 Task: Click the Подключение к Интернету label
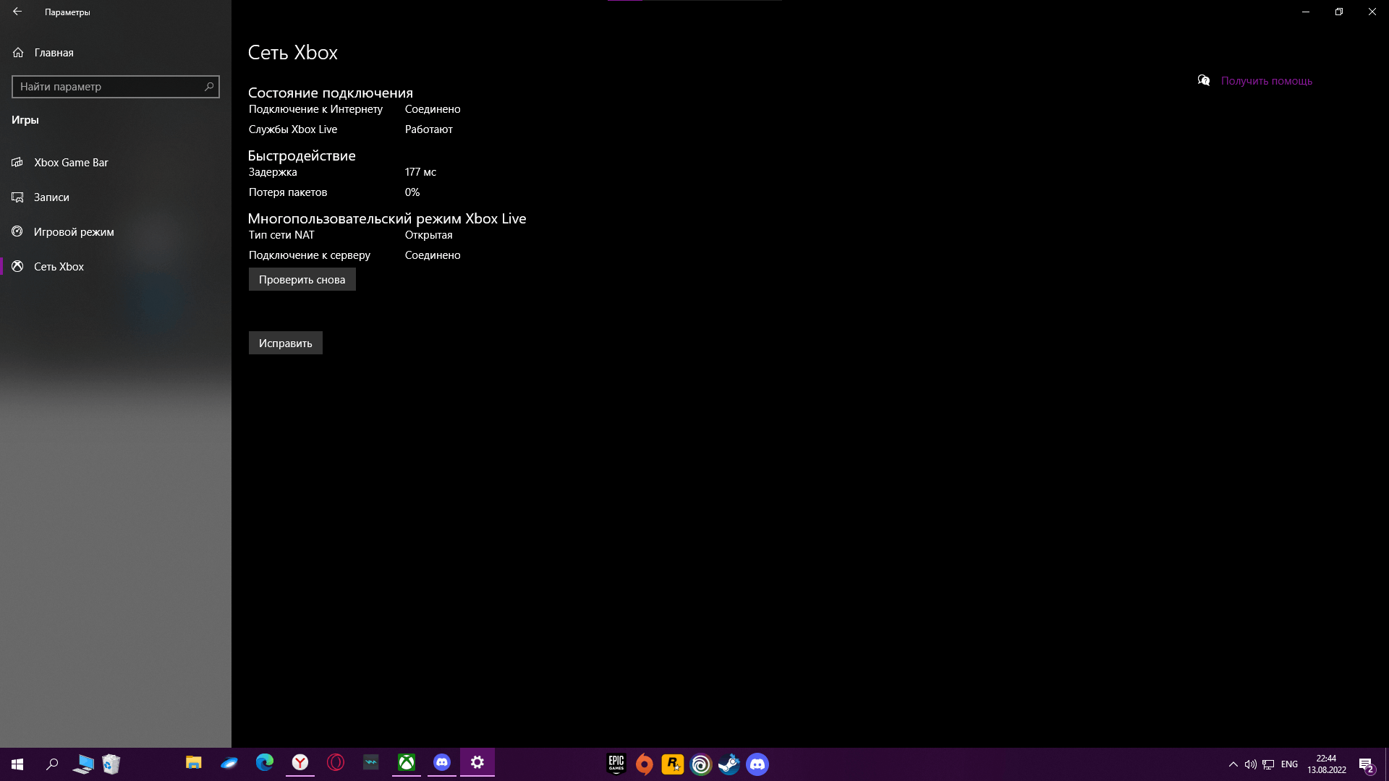[315, 109]
